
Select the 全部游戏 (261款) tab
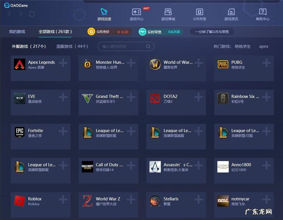(55, 32)
